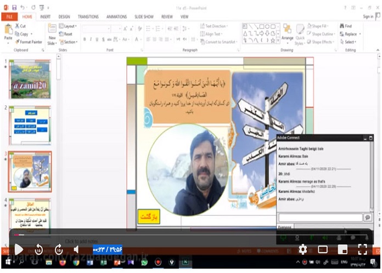Click Cut in the Clipboard group

20,26
